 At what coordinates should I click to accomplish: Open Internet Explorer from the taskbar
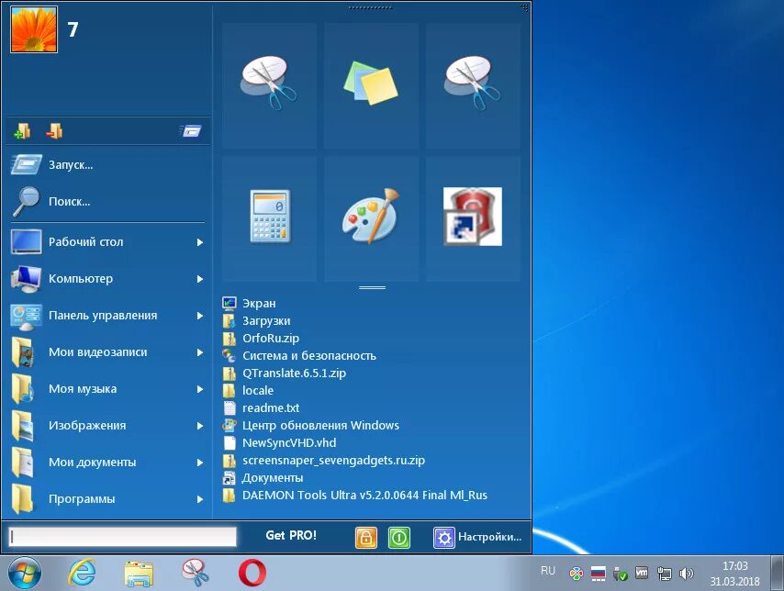(x=82, y=573)
